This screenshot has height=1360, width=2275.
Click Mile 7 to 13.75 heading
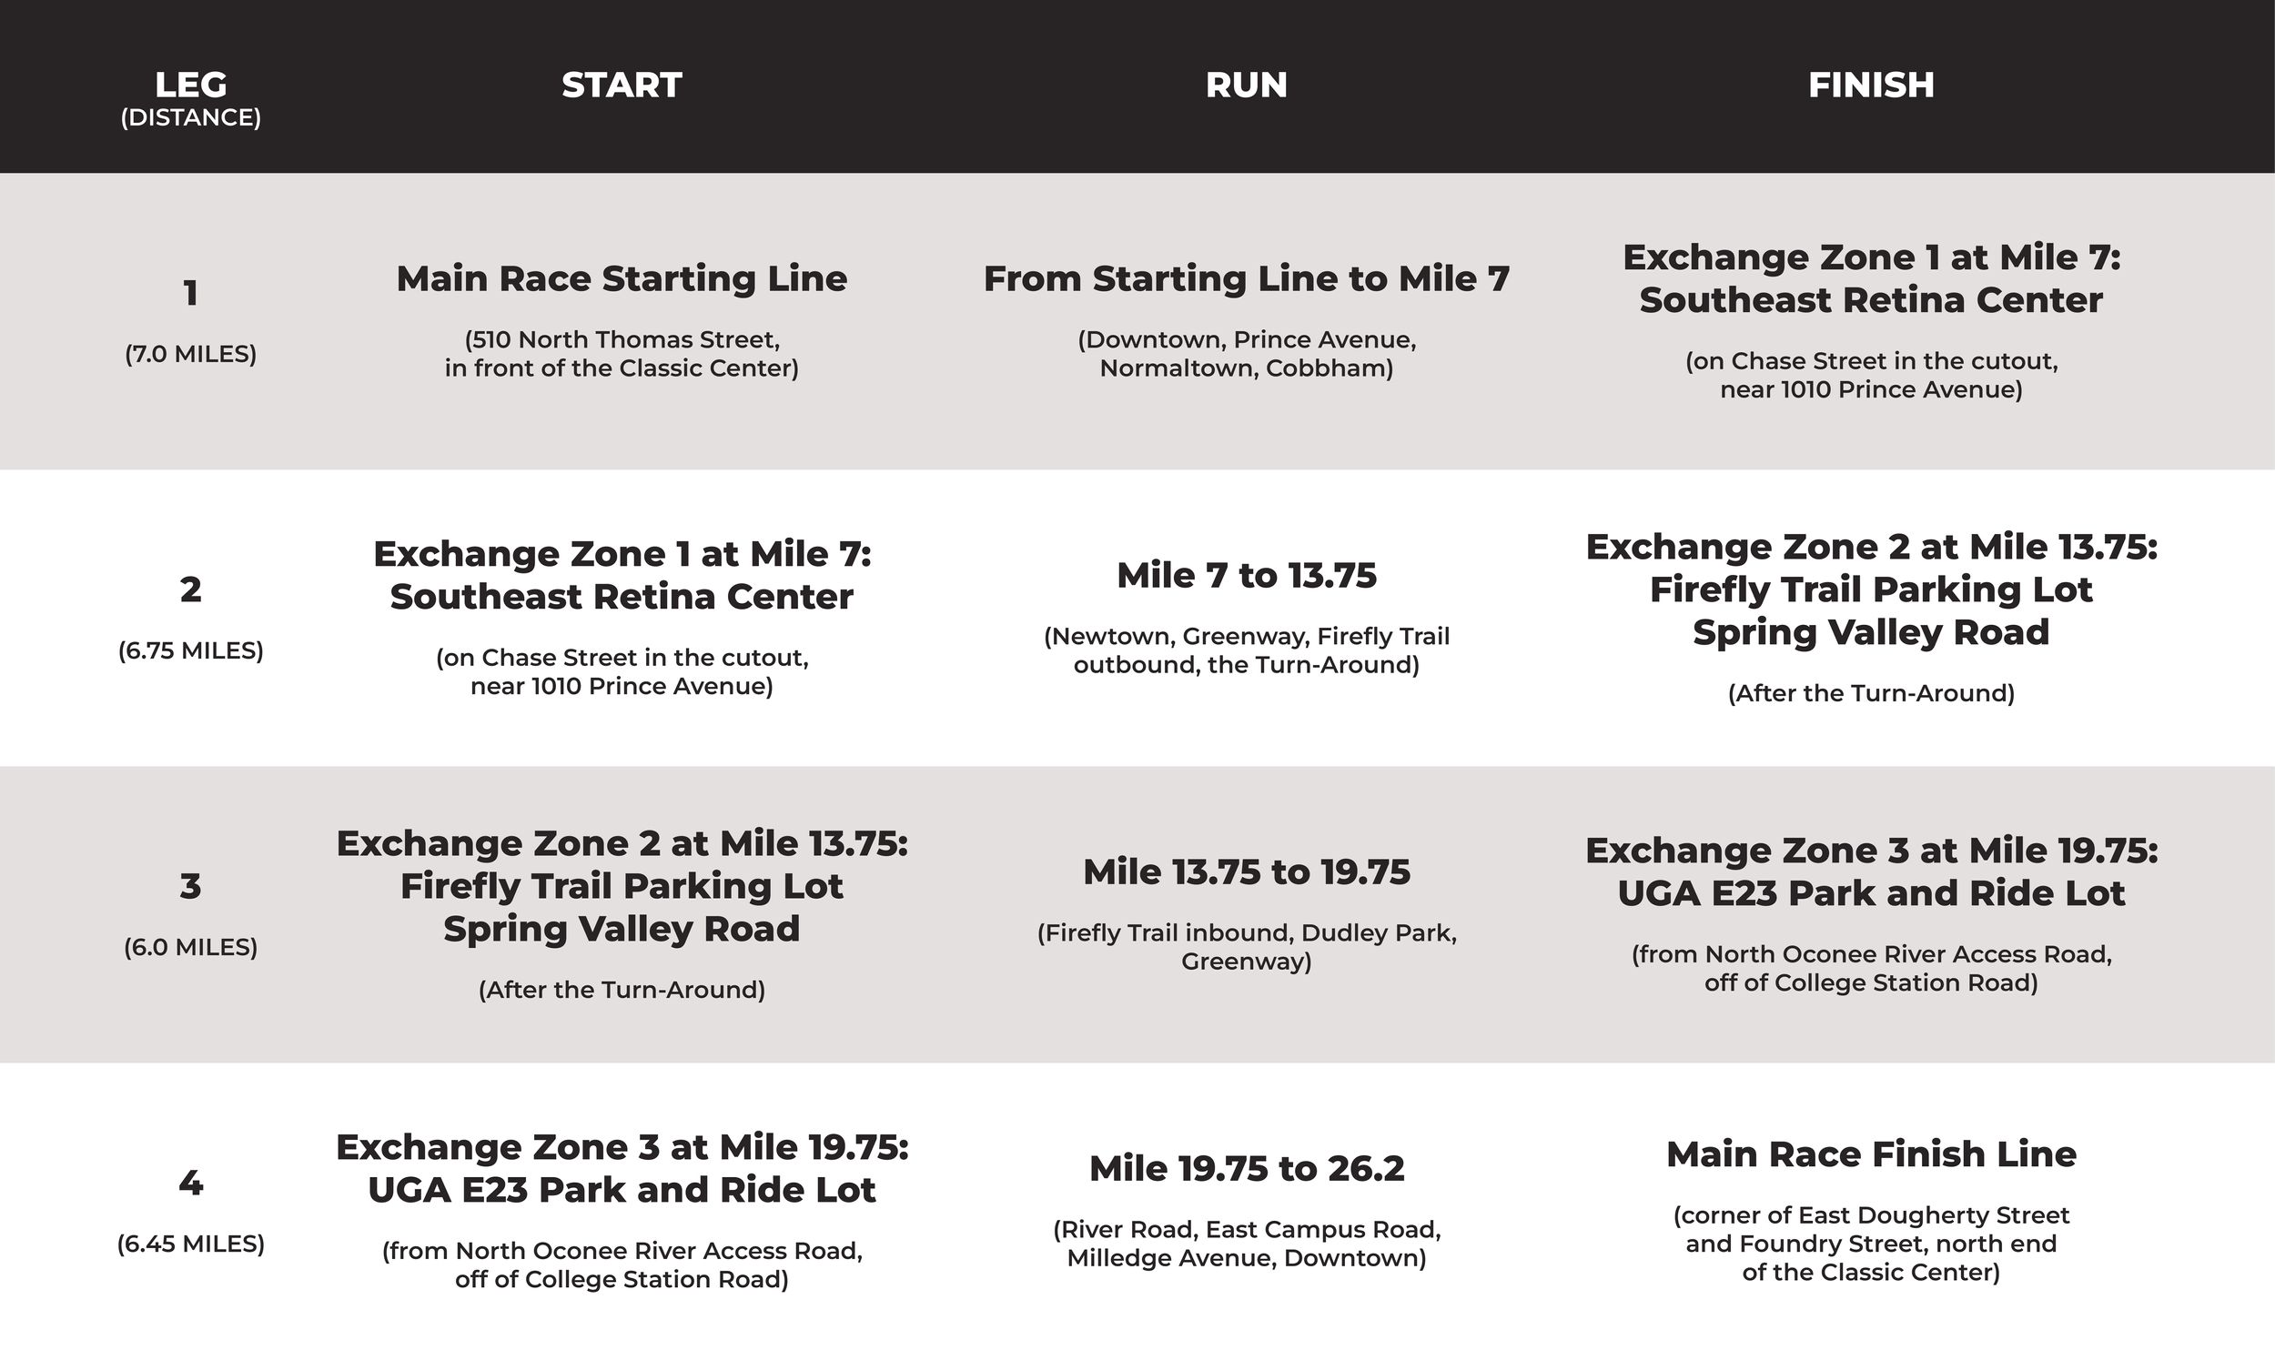1246,576
